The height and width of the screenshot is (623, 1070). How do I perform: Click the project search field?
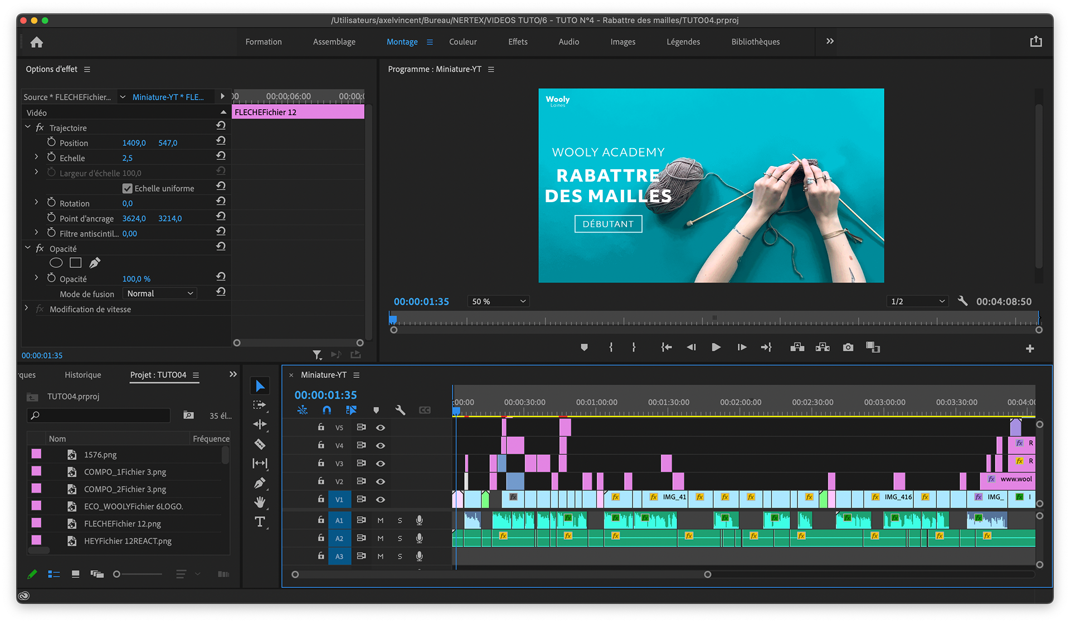click(98, 415)
